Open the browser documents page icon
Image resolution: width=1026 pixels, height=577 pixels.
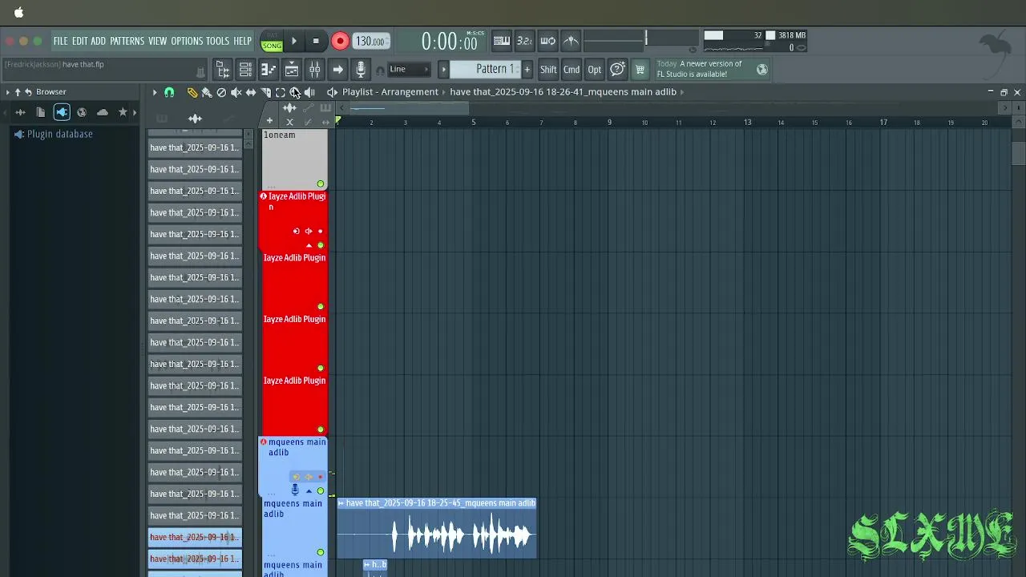coord(41,112)
